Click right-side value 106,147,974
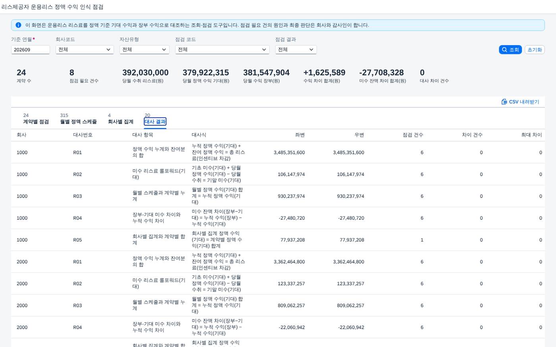The image size is (556, 347). coord(350,174)
